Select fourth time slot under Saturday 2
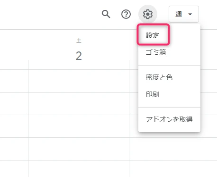This screenshot has height=177, width=217. (79, 149)
